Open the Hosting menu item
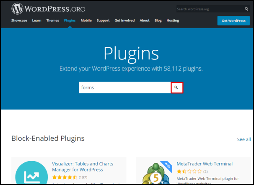Viewport: 254px width, 185px height. (173, 21)
